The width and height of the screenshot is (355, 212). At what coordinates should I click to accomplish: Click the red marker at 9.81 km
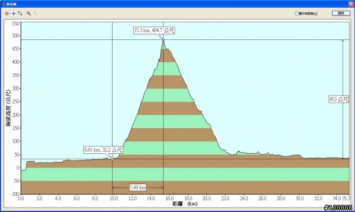point(112,159)
